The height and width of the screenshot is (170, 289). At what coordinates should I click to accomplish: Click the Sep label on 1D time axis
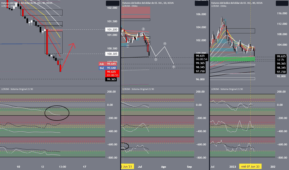pyautogui.click(x=189, y=167)
